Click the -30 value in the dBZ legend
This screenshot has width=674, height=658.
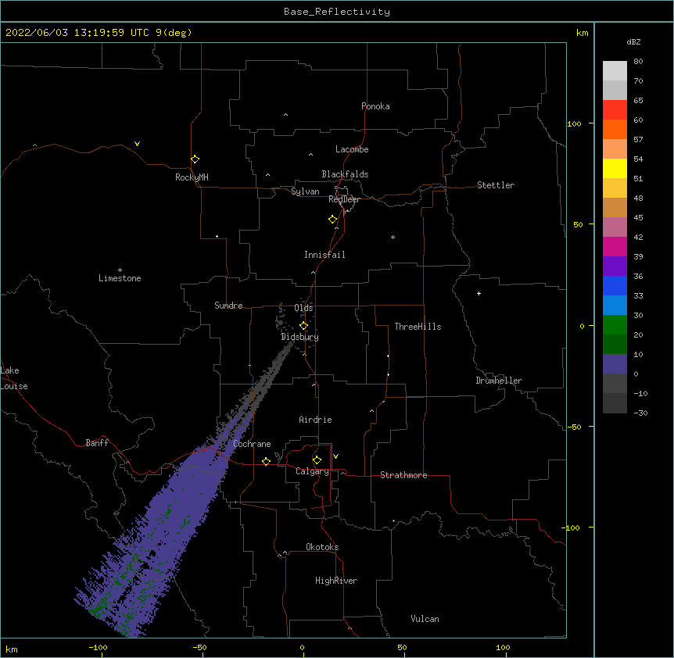tap(640, 413)
